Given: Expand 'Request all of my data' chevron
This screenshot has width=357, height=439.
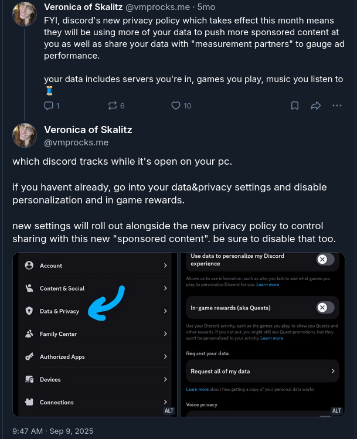Looking at the screenshot, I should point(333,371).
